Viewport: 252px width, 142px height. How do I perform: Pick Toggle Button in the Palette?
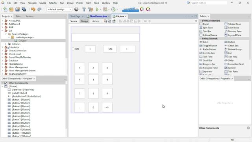(x=208, y=46)
